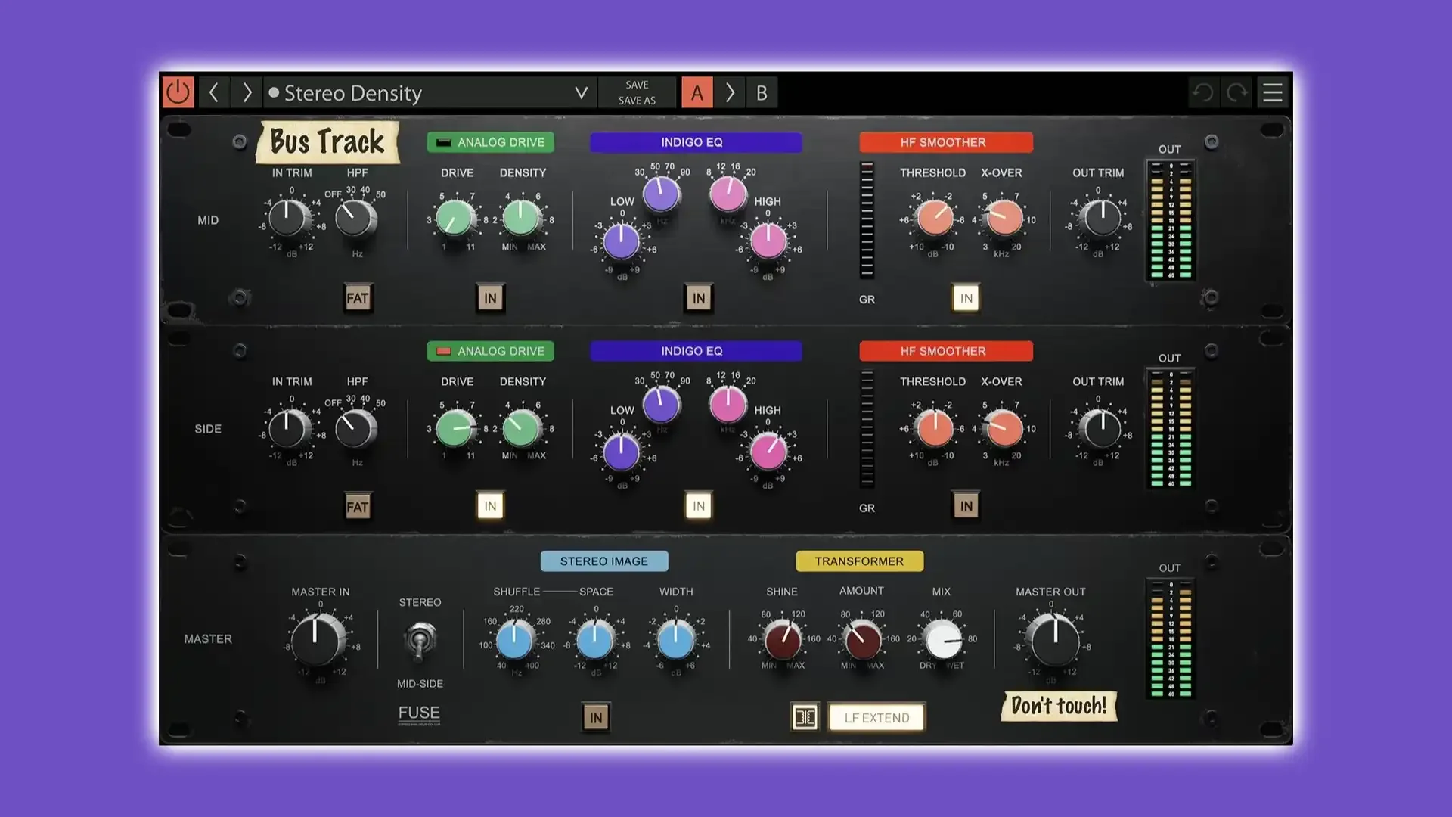The image size is (1452, 817).
Task: Click the Don't touch! sticker
Action: coord(1058,707)
